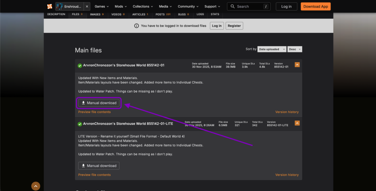Screen dimensions: 376x191
Task: Select the Files tab
Action: (77, 14)
